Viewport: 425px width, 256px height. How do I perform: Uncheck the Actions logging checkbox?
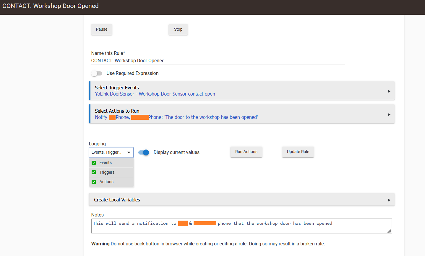pyautogui.click(x=94, y=182)
